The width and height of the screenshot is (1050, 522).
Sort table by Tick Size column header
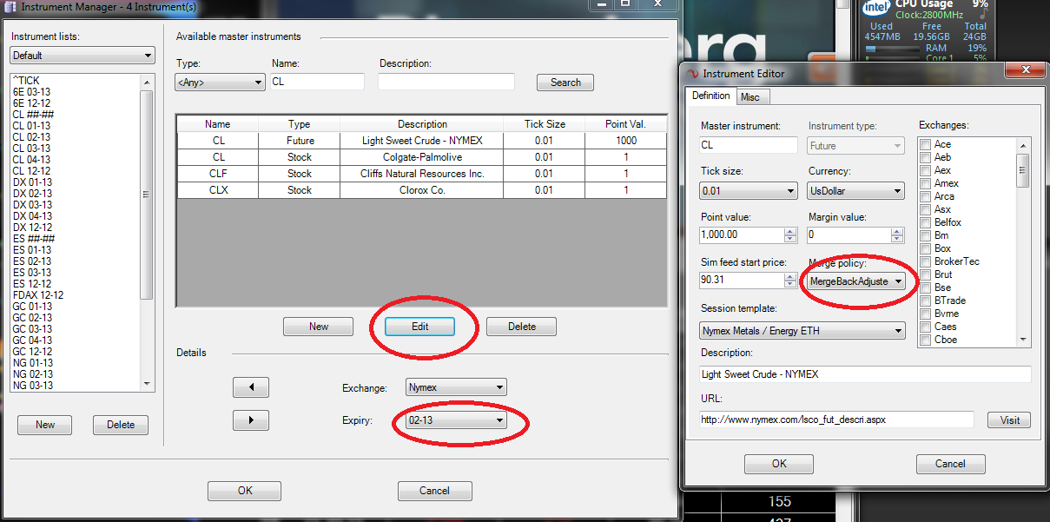tap(545, 124)
